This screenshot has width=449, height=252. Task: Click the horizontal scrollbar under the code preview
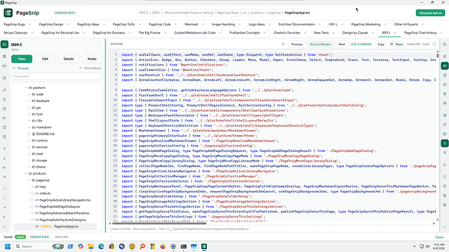(x=159, y=223)
